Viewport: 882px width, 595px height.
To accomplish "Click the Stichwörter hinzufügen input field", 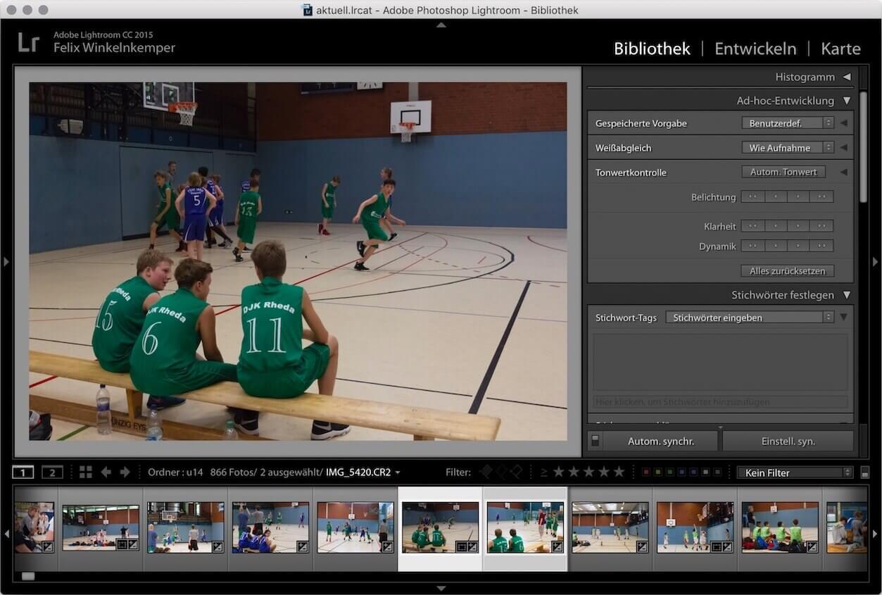I will [x=720, y=402].
